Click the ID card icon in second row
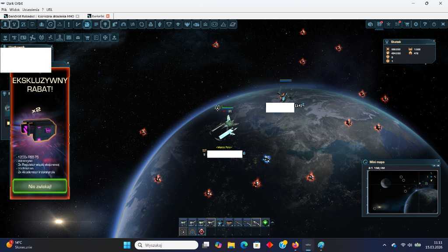 click(x=23, y=38)
